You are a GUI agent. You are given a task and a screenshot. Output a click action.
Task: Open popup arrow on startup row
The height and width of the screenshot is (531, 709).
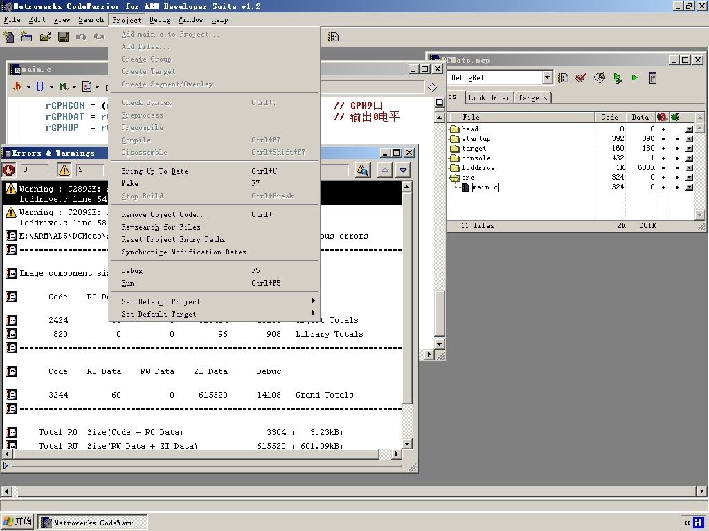(689, 138)
